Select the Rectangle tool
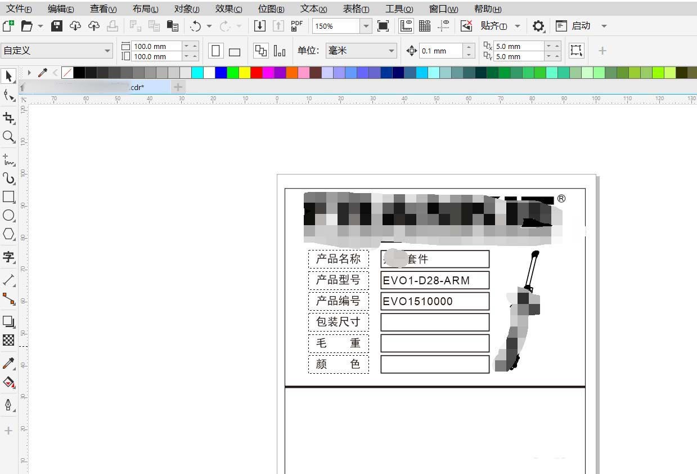The image size is (697, 474). point(9,197)
